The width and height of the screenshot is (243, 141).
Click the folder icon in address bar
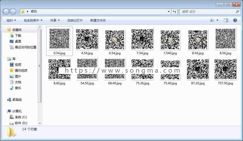[23, 11]
